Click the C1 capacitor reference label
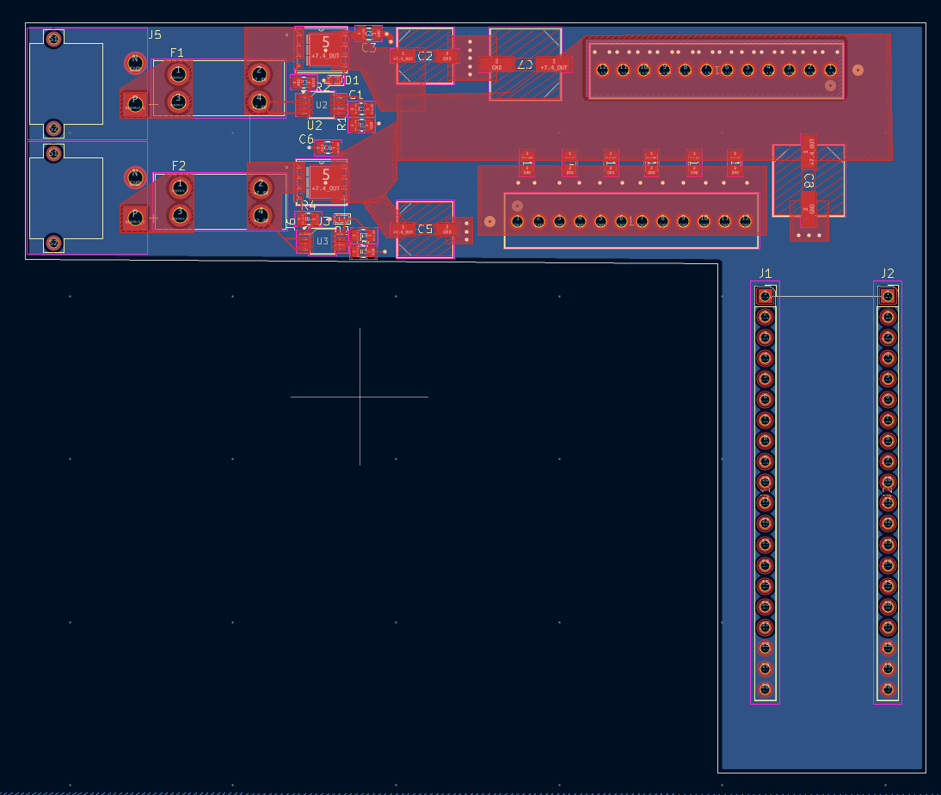 (x=356, y=94)
